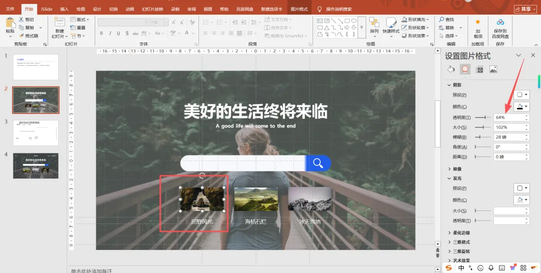This screenshot has height=273, width=541.
Task: Expand the shapes gallery more button
Action: [362, 27]
